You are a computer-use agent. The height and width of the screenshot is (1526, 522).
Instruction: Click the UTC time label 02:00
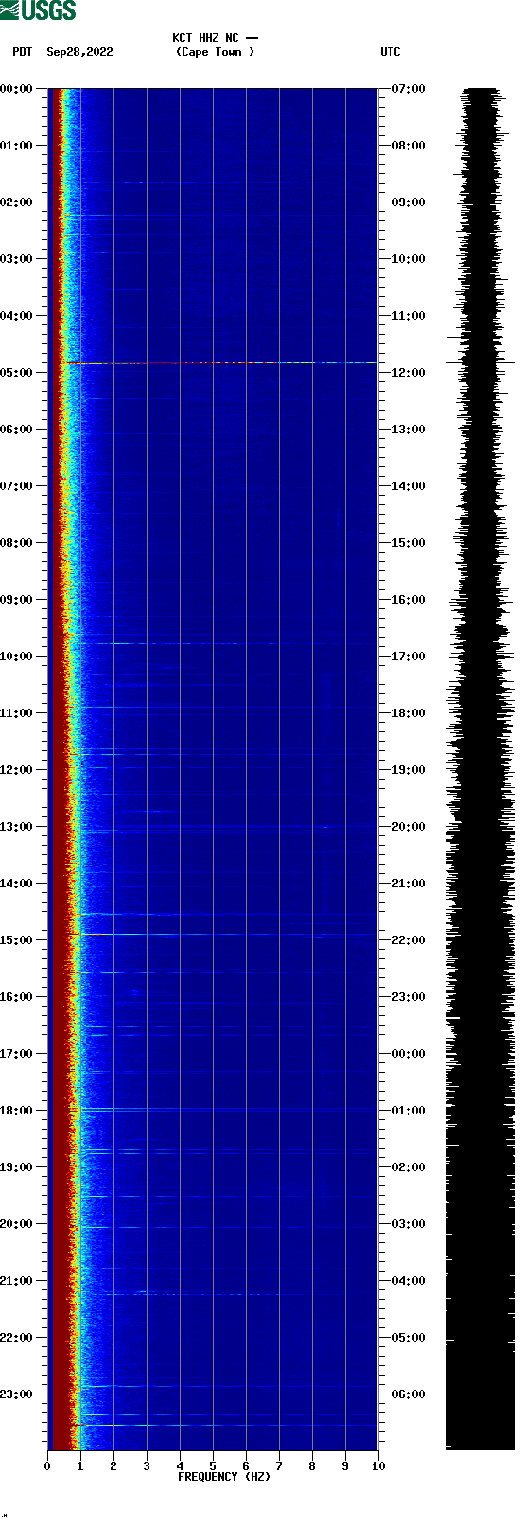[x=409, y=1167]
